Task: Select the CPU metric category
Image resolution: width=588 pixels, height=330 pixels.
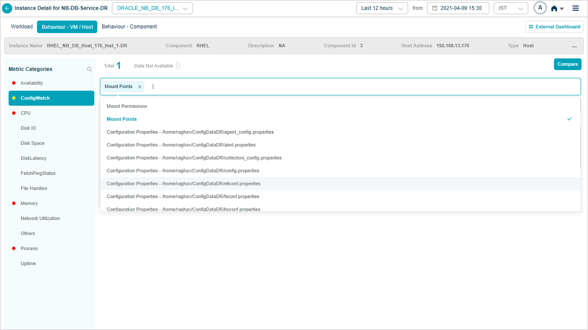Action: point(25,113)
